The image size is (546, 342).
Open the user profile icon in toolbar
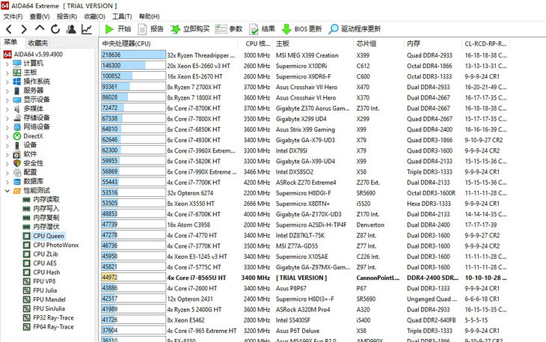pyautogui.click(x=71, y=29)
